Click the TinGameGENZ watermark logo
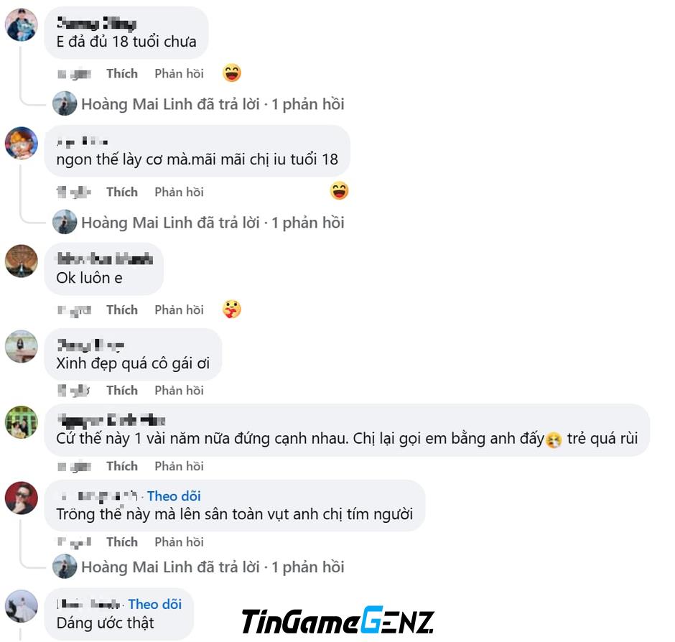Viewport: 675px width, 642px height. pos(338,621)
